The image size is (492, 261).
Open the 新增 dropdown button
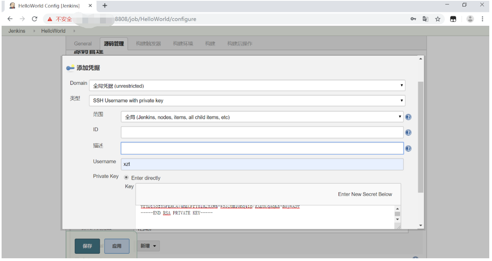point(149,246)
